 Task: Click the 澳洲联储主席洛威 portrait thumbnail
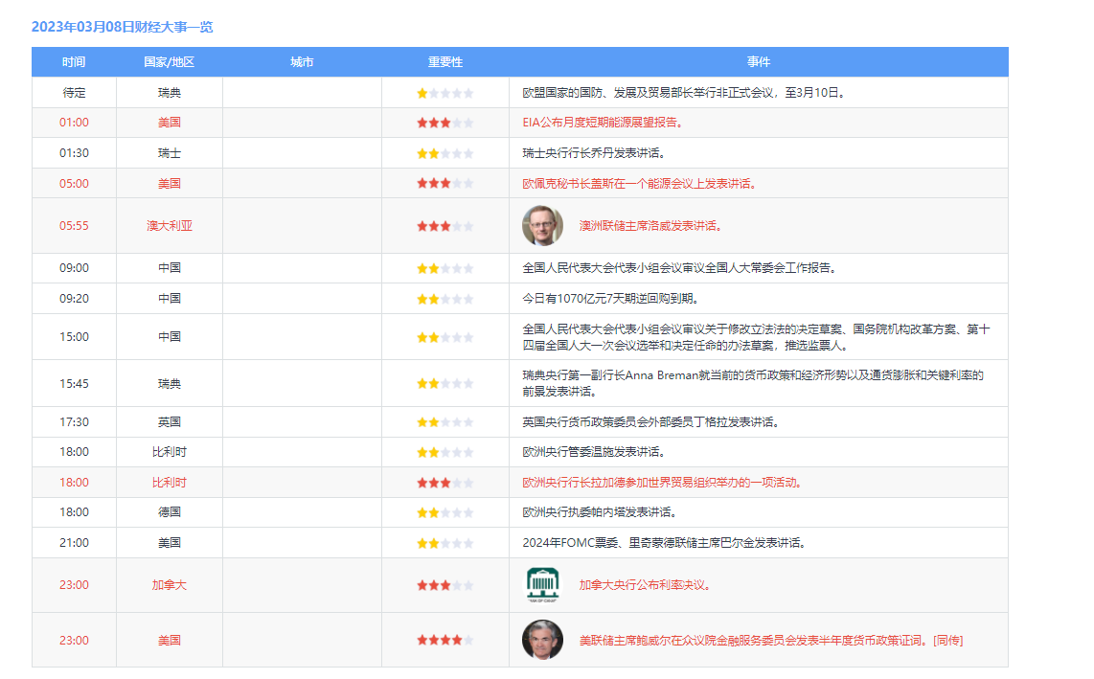coord(543,225)
